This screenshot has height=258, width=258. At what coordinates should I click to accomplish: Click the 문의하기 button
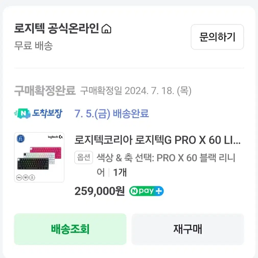click(217, 37)
